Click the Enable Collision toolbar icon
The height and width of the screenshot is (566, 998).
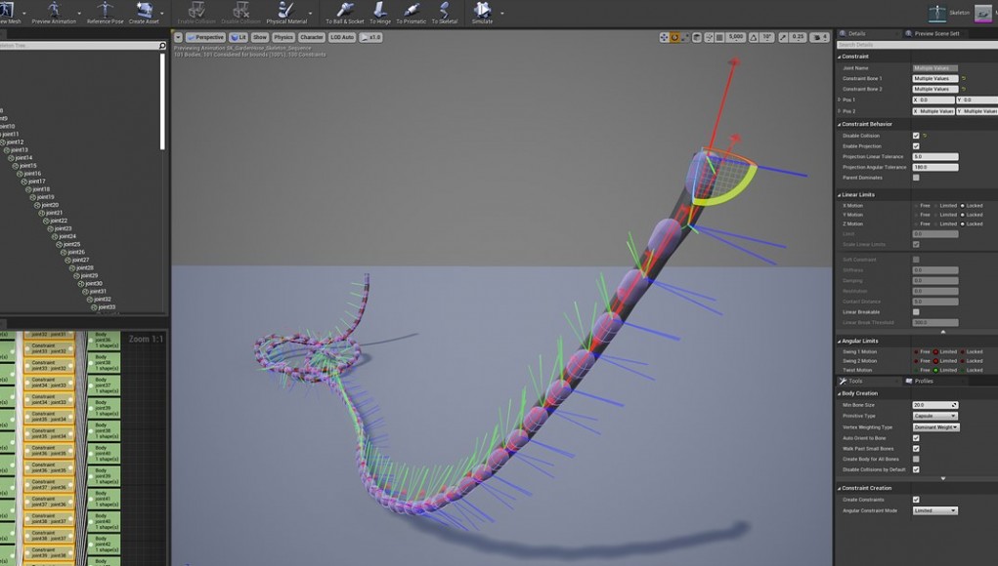pyautogui.click(x=196, y=12)
